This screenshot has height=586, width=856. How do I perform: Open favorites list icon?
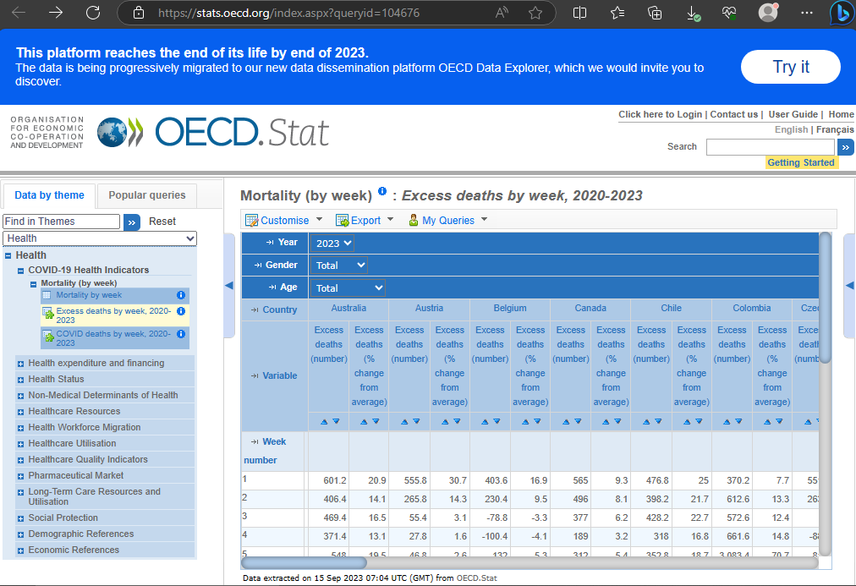(617, 13)
